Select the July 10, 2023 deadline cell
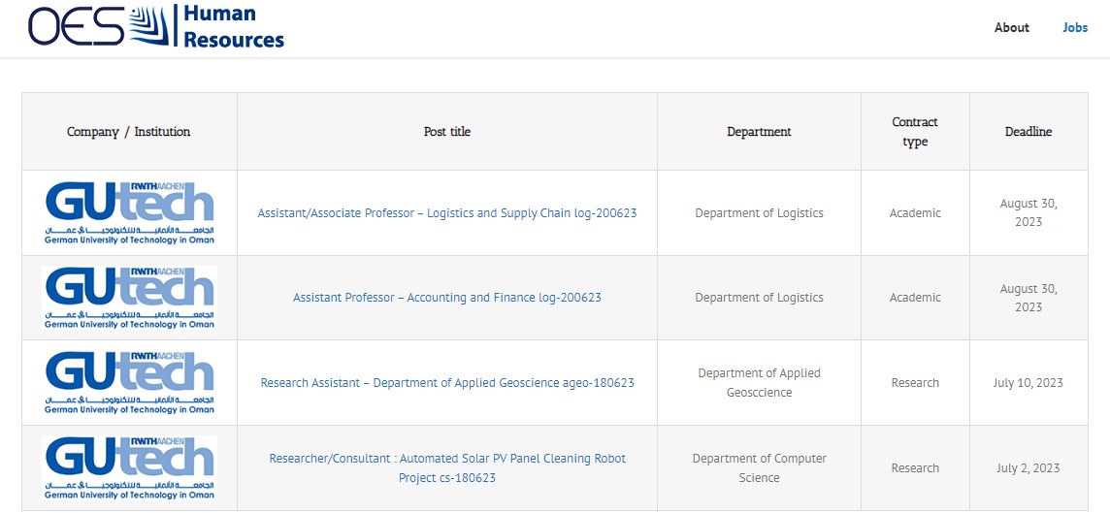The image size is (1110, 513). click(x=1028, y=383)
